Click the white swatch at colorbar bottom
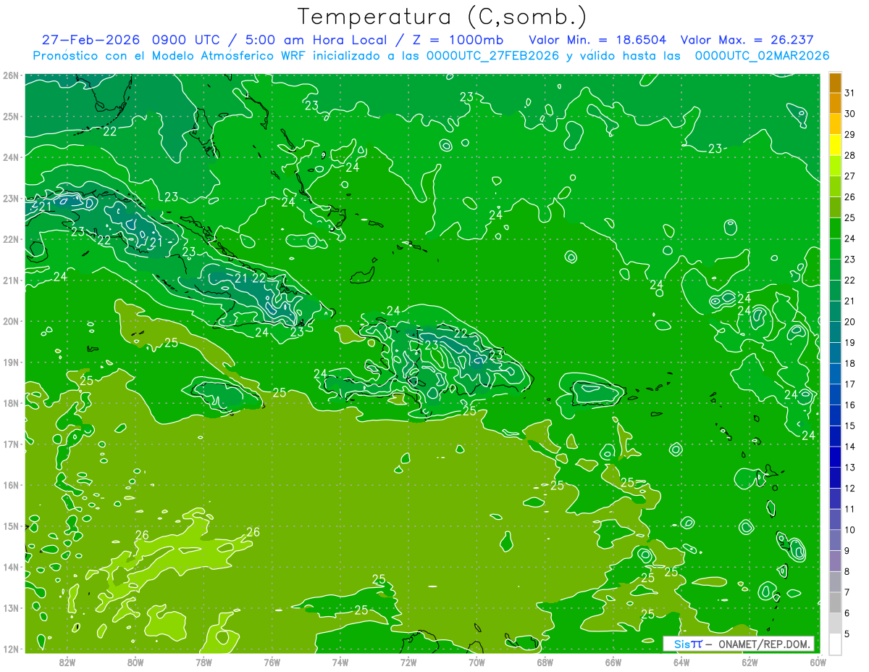869x672 pixels. tap(835, 644)
